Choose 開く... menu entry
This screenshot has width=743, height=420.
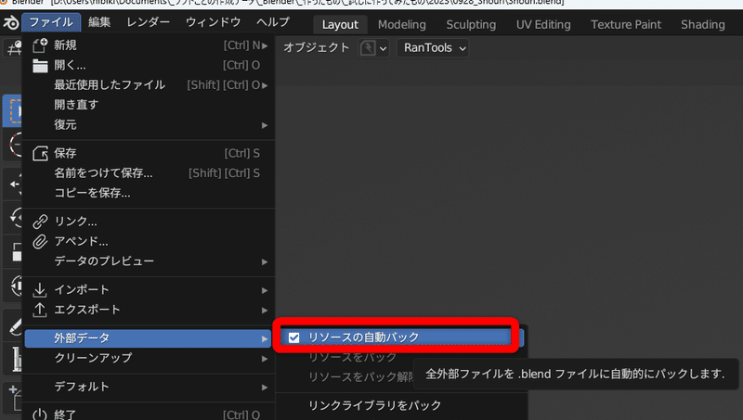148,65
